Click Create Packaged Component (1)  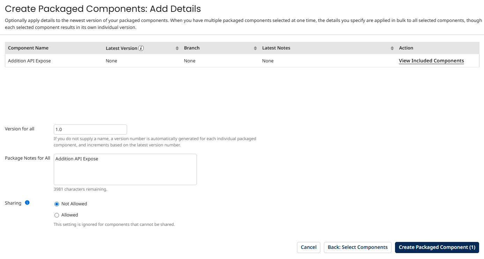(437, 247)
